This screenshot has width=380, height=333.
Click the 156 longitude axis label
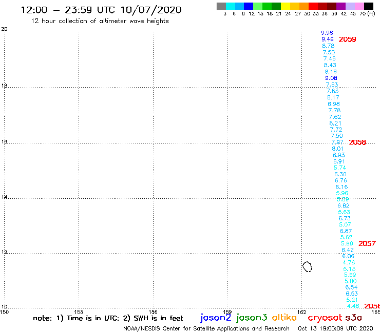point(153,312)
